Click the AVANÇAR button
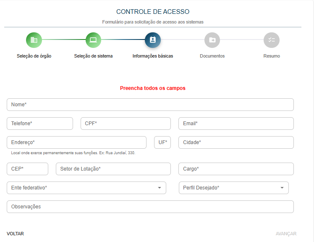Viewport: 314px width, 242px height. pos(286,234)
